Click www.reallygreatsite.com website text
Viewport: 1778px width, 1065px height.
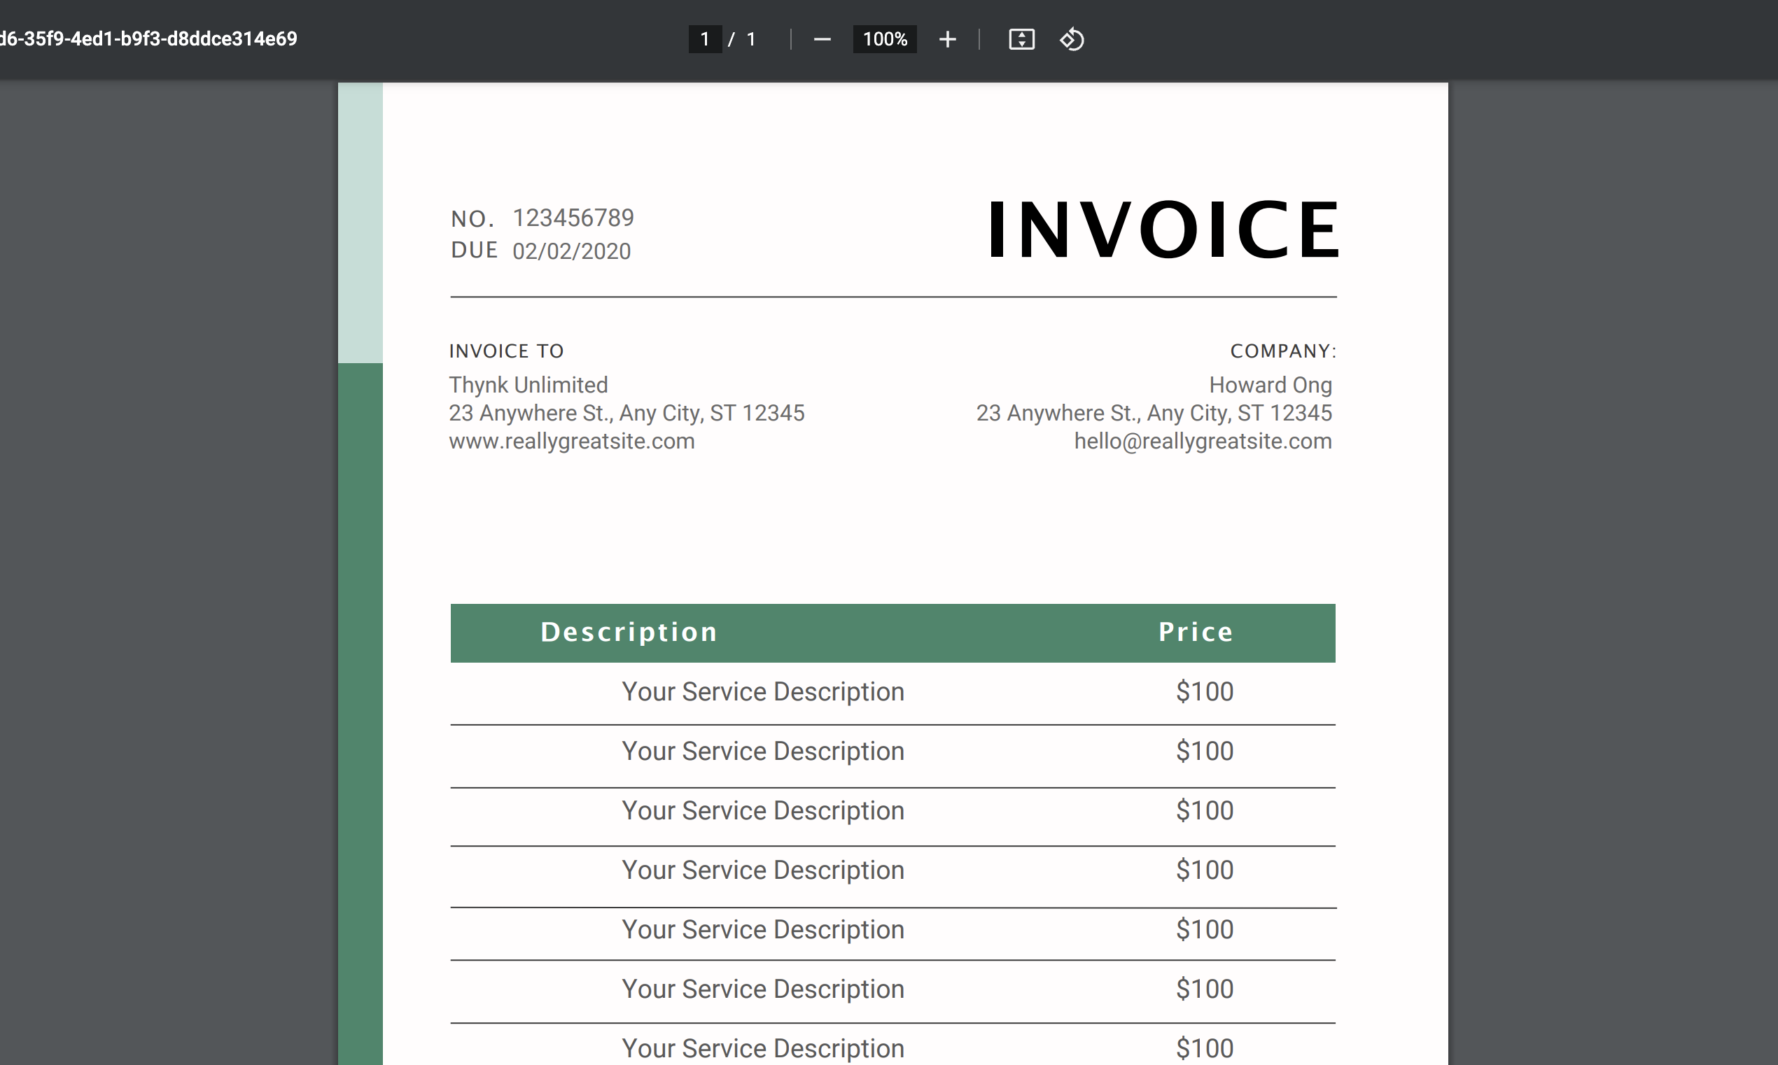[x=572, y=441]
